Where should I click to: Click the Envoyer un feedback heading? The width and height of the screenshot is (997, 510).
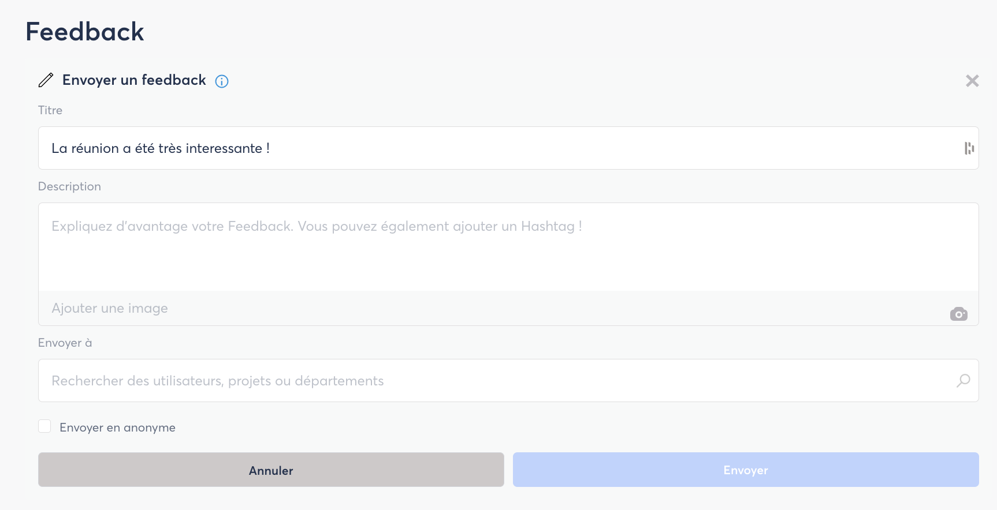click(x=134, y=80)
